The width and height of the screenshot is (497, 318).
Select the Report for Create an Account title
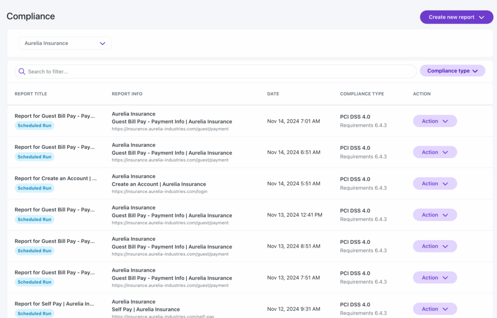[x=55, y=178]
